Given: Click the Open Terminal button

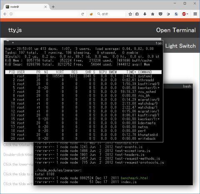Looking at the screenshot, I should [x=176, y=30].
